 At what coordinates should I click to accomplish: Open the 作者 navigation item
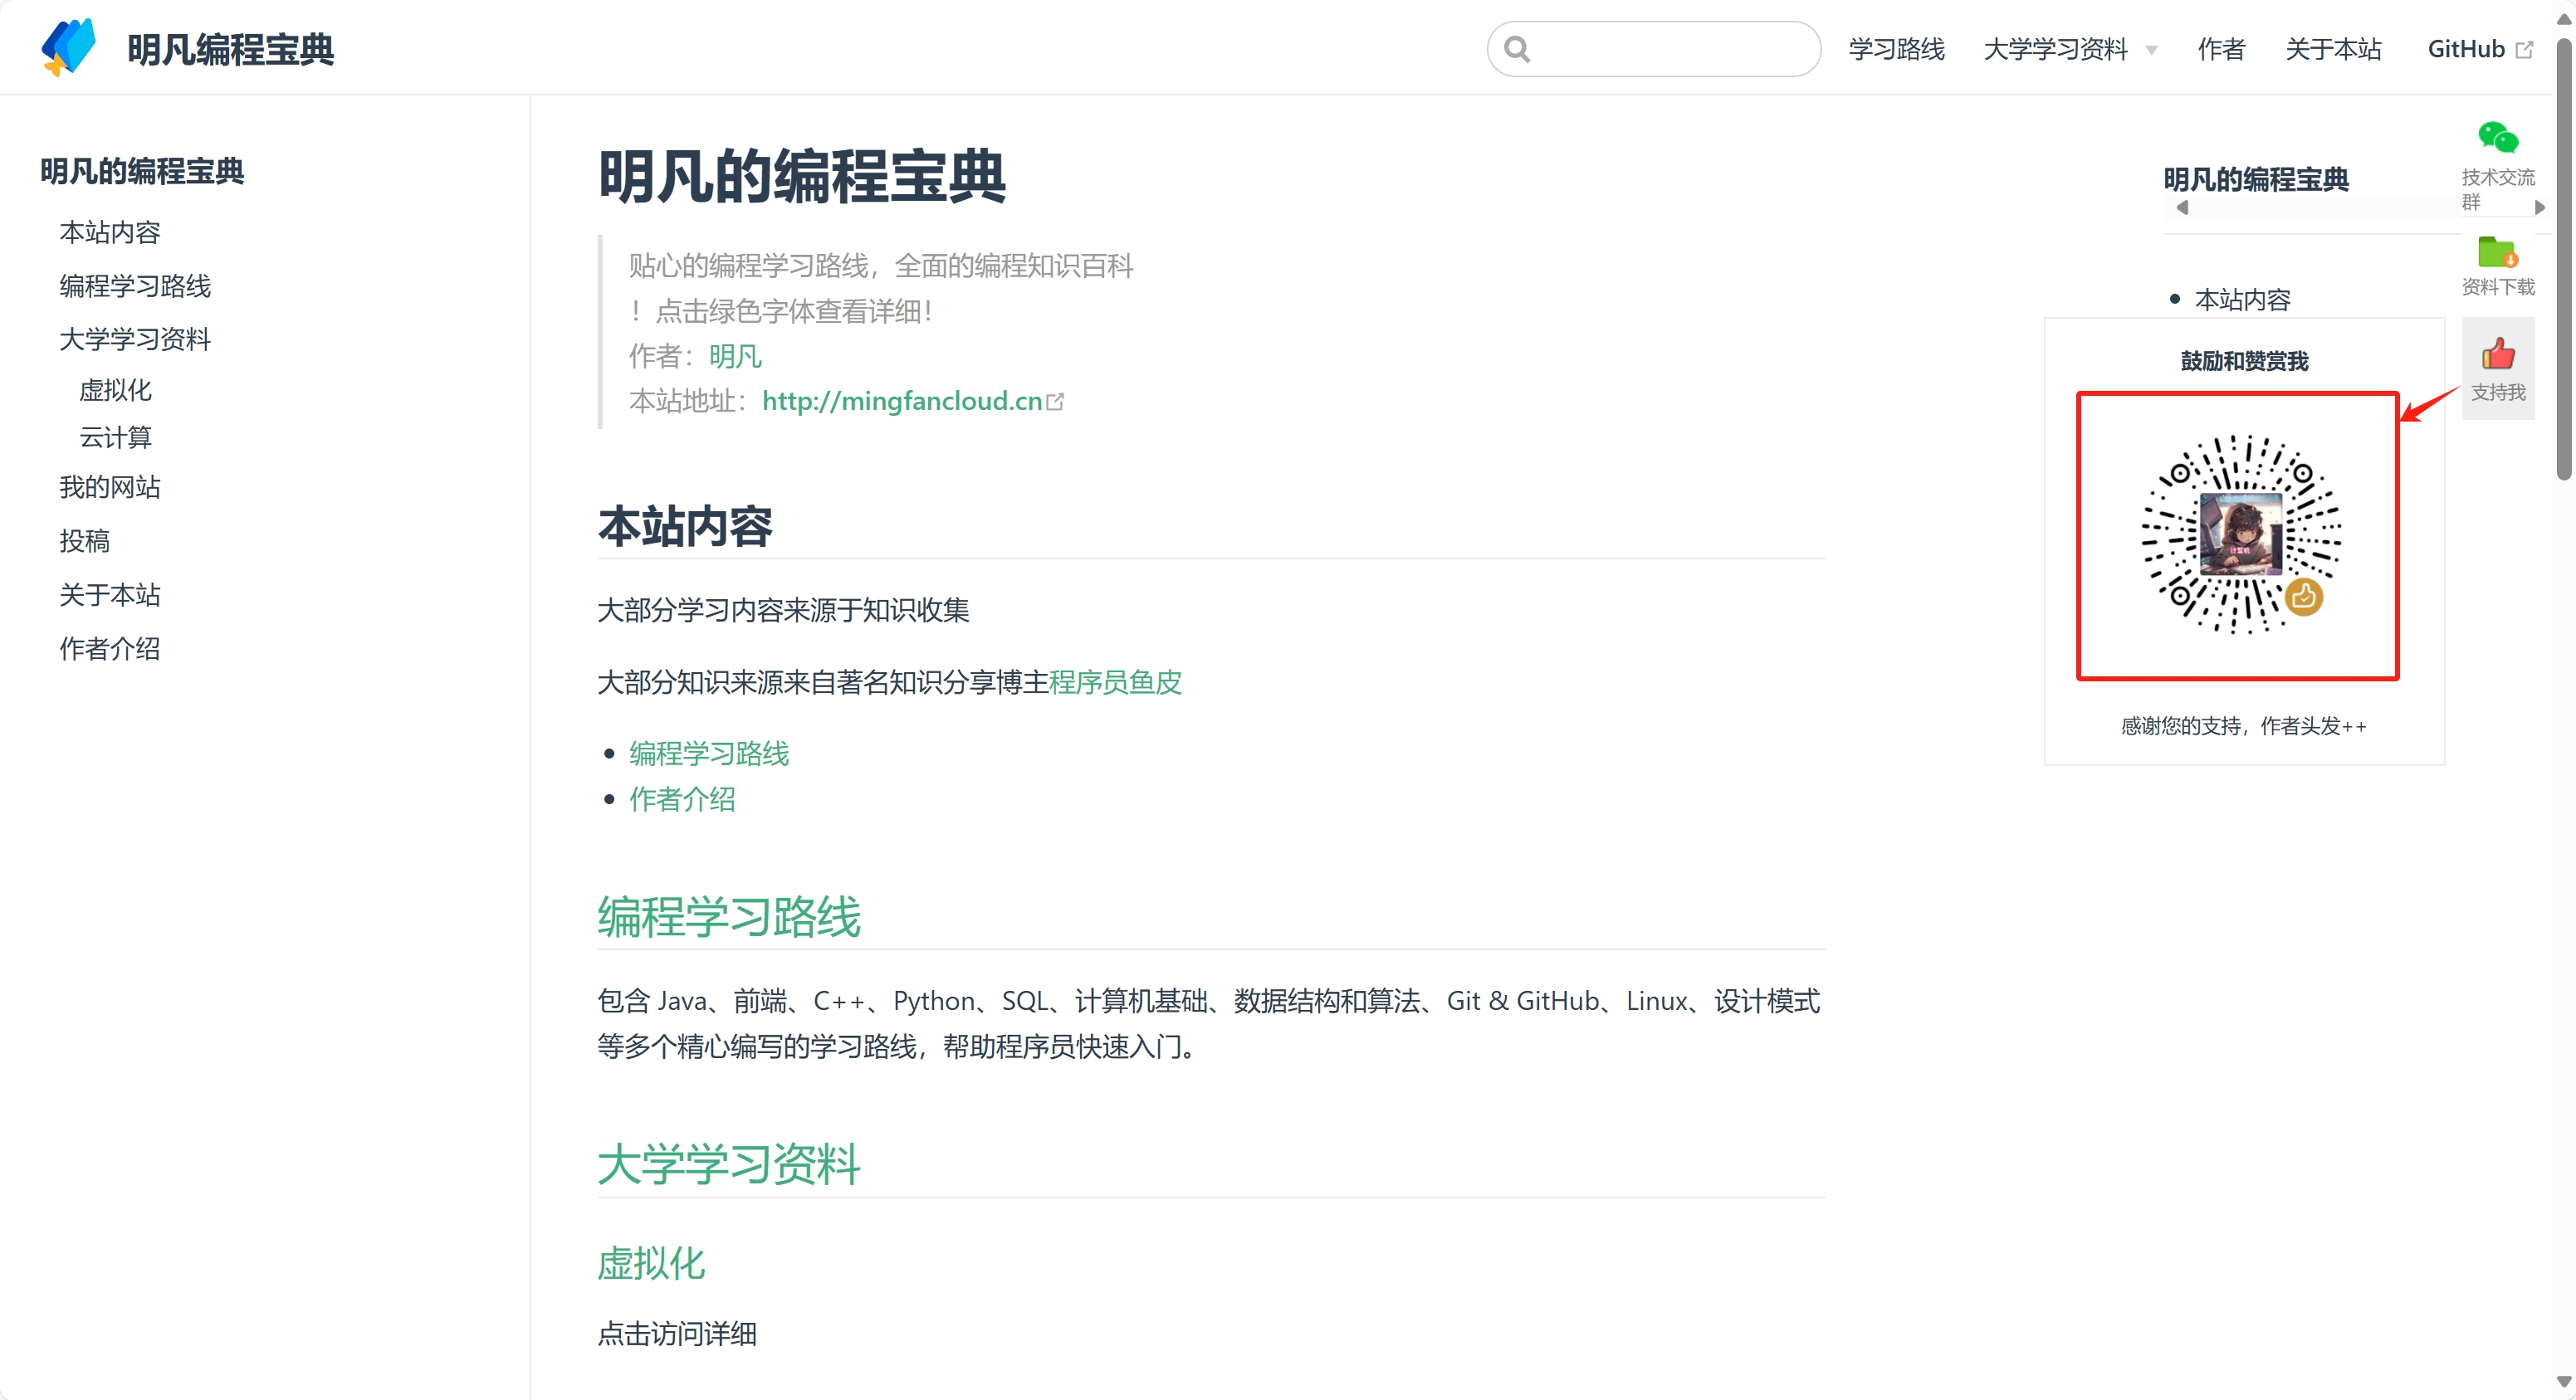pyautogui.click(x=2221, y=49)
